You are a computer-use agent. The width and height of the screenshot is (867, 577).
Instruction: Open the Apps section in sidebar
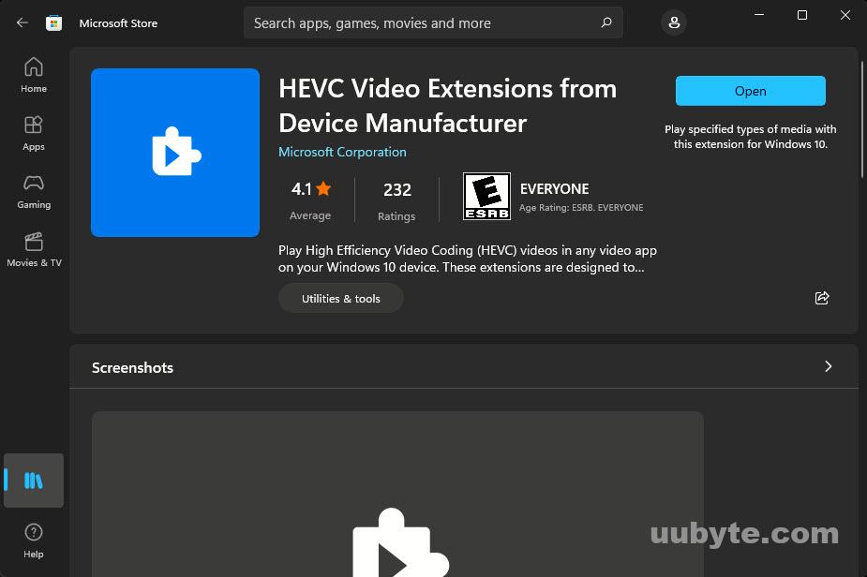pyautogui.click(x=34, y=133)
